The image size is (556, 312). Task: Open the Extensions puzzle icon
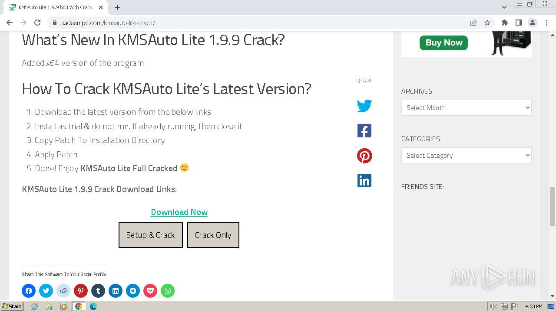(504, 23)
